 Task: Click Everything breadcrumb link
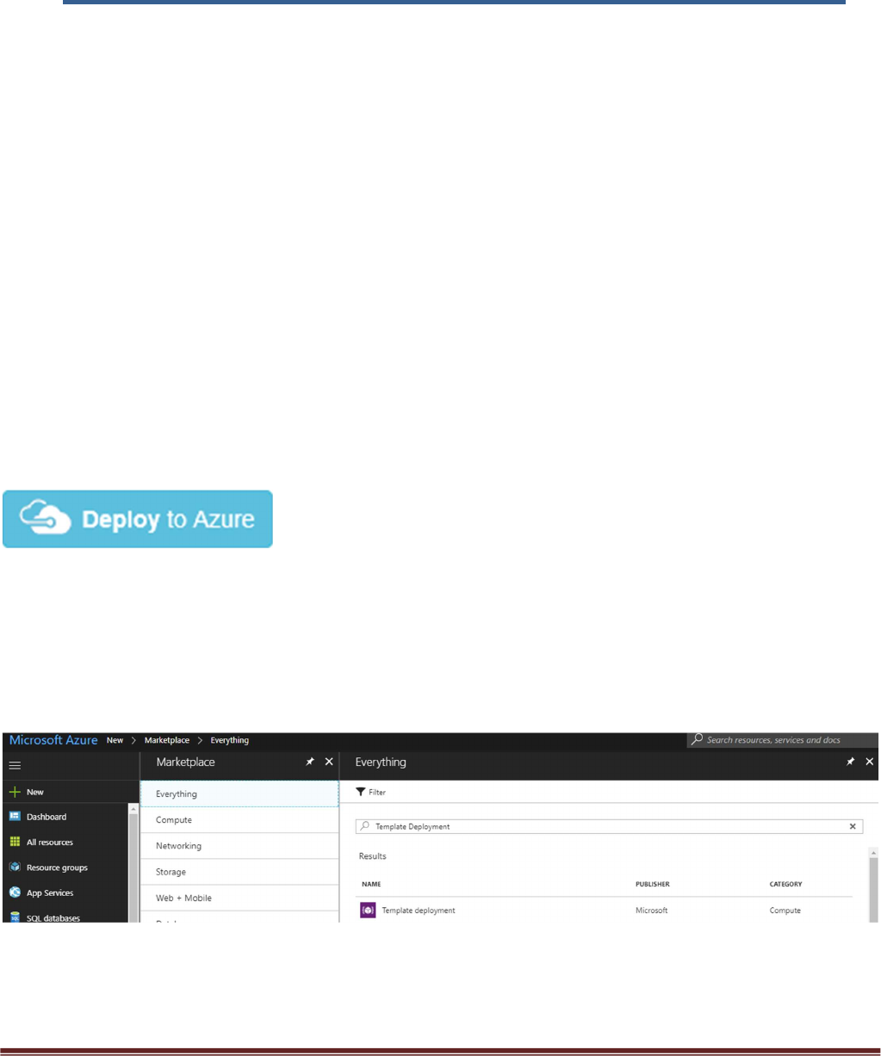(230, 740)
